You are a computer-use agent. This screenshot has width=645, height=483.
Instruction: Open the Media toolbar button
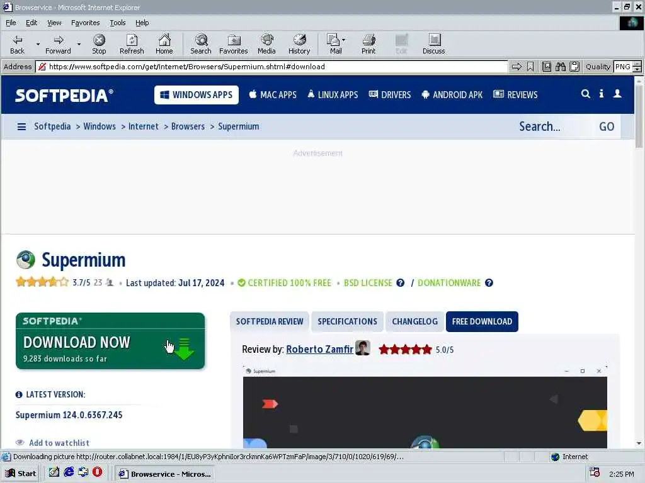pyautogui.click(x=266, y=45)
